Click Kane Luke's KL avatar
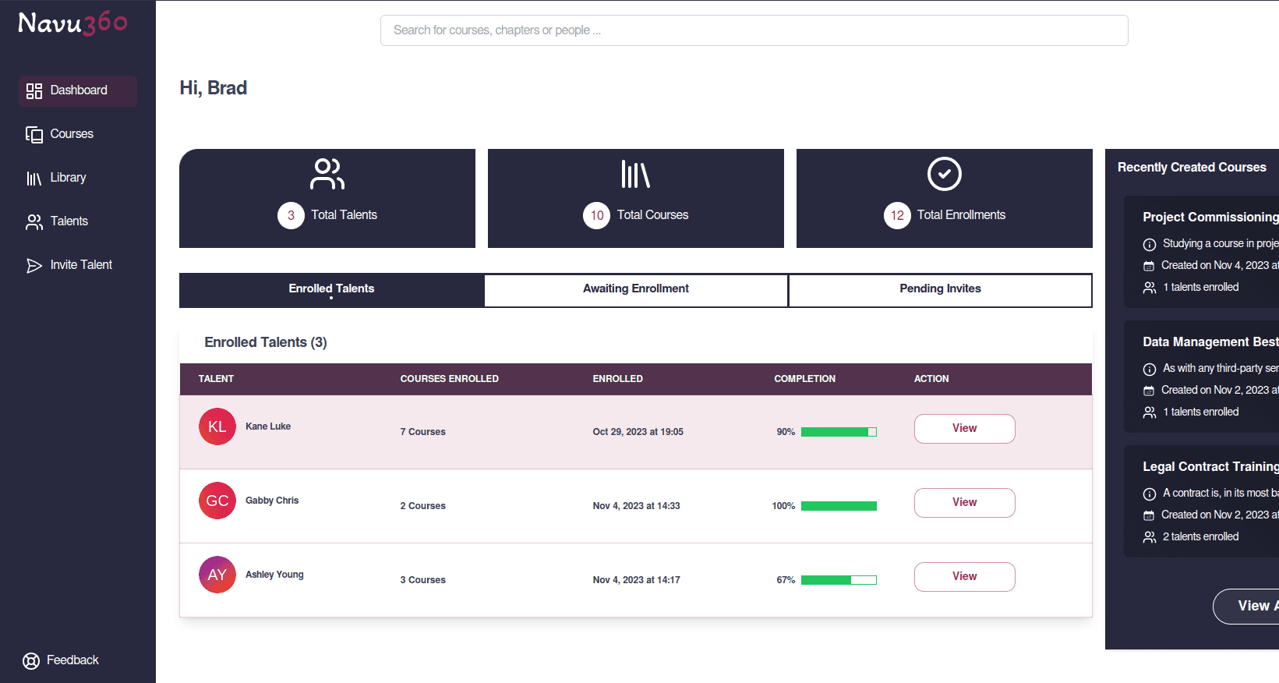 coord(217,426)
